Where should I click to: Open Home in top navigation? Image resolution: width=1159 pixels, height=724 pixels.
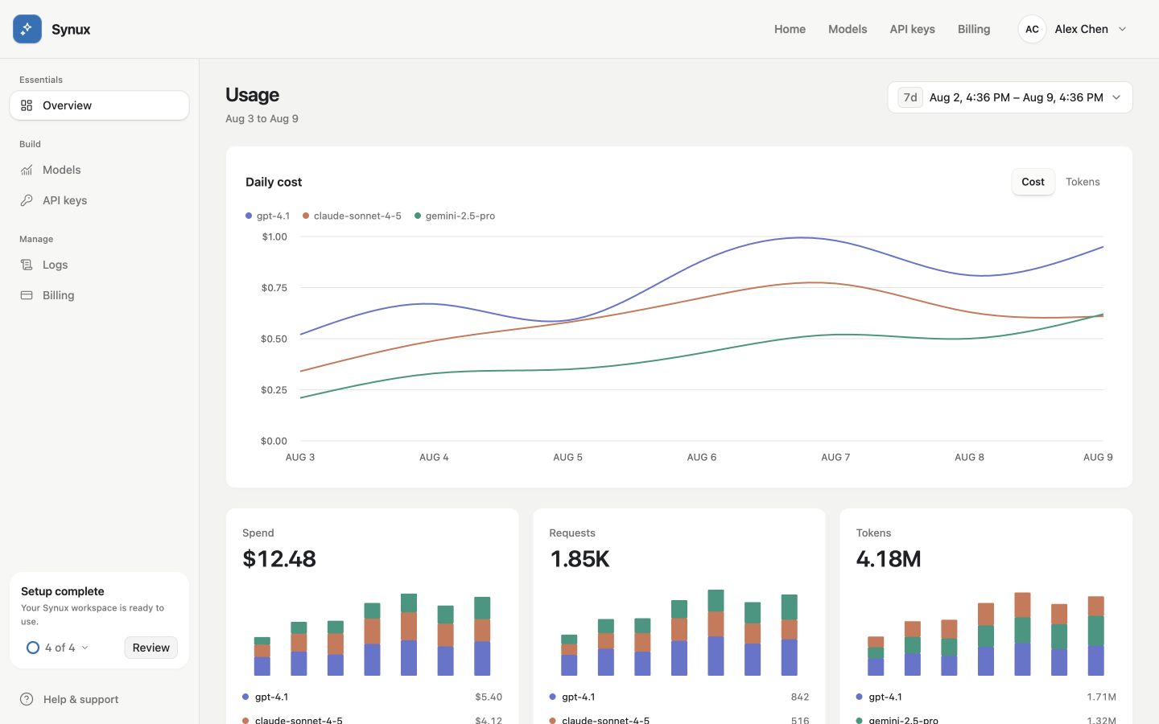[790, 29]
